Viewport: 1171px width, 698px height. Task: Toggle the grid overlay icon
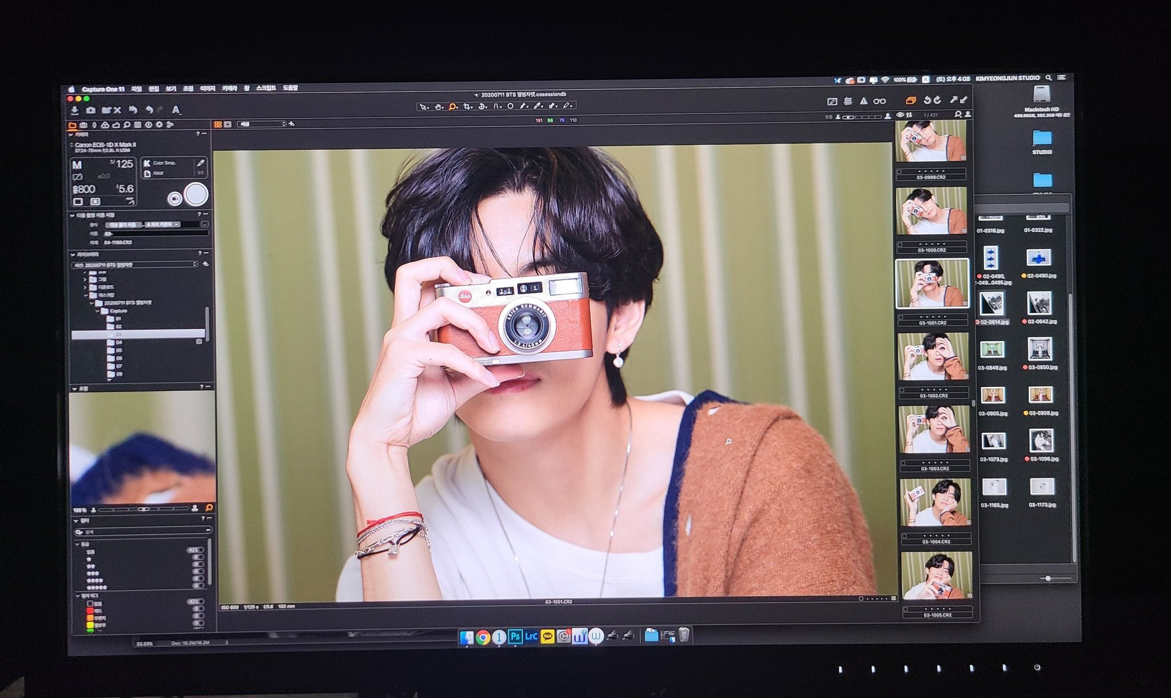tap(848, 101)
